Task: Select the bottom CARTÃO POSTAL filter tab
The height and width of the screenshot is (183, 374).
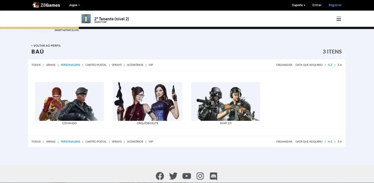Action: (x=96, y=142)
